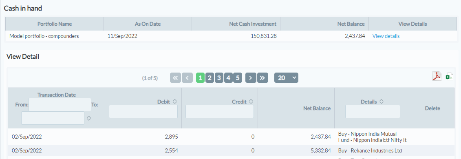Sort by the Debit column
The image size is (461, 159).
174,102
